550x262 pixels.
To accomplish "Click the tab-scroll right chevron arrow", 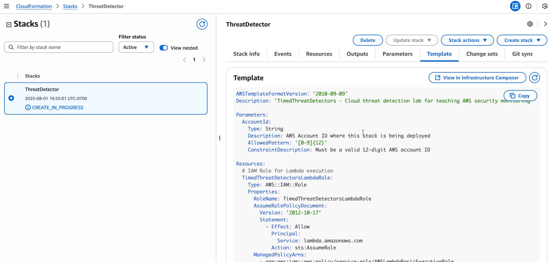I will pos(545,24).
